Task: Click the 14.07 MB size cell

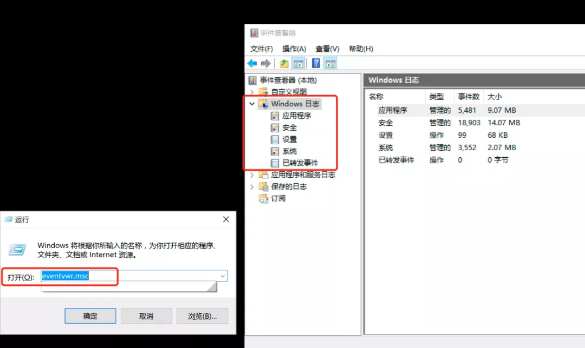Action: click(x=504, y=123)
